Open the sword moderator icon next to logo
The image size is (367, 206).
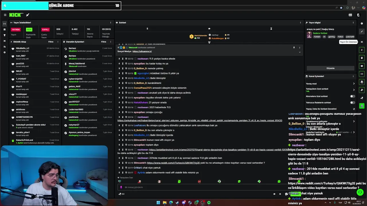28,15
